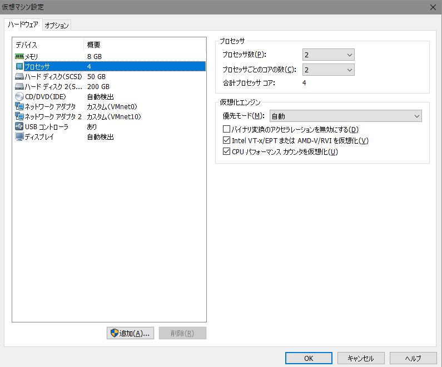Select the CD/DVD(IDE) row
Screen dimensions: 442x367
coord(110,96)
